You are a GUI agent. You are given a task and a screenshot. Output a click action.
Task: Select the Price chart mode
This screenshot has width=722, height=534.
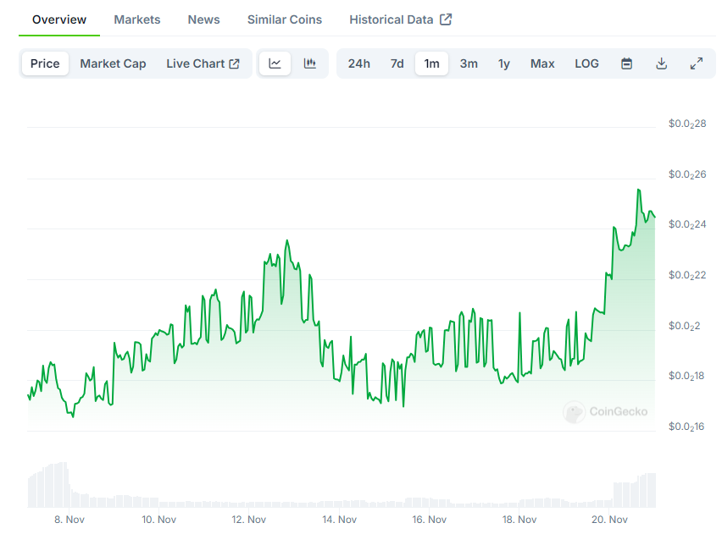click(x=45, y=63)
